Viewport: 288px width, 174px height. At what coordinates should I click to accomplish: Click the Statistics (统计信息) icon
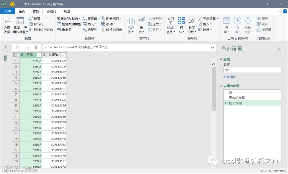(x=170, y=21)
